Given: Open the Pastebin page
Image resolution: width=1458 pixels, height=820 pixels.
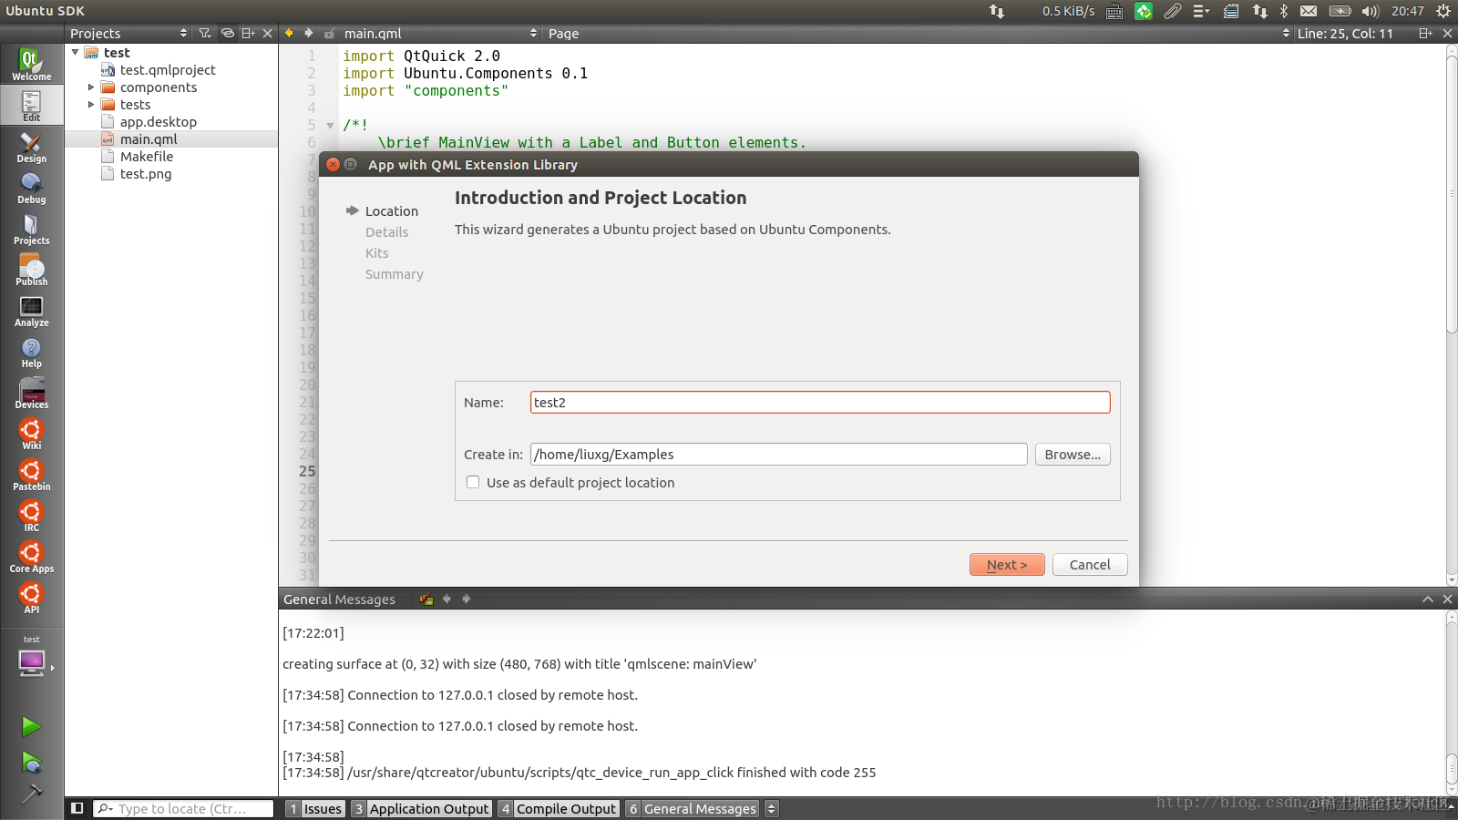Looking at the screenshot, I should (x=31, y=475).
